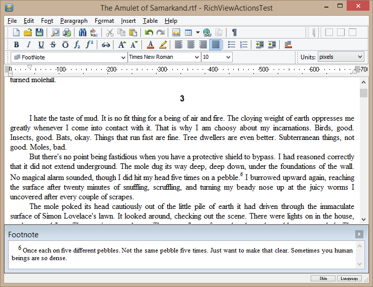Show paragraph marks with the pilcrow button
Screen dimensions: 373x287
point(234,32)
